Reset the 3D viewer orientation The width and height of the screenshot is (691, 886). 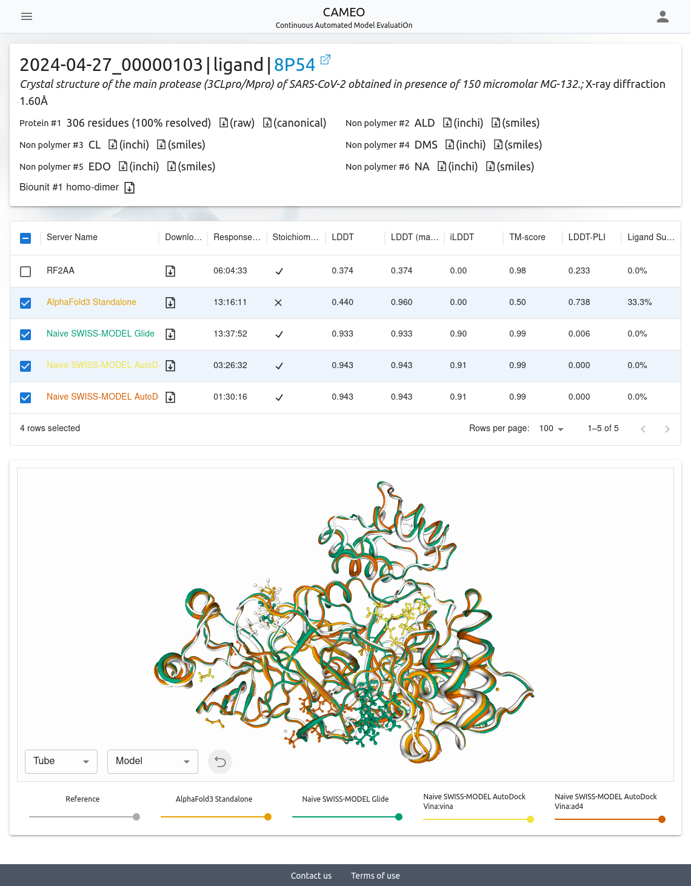coord(220,762)
